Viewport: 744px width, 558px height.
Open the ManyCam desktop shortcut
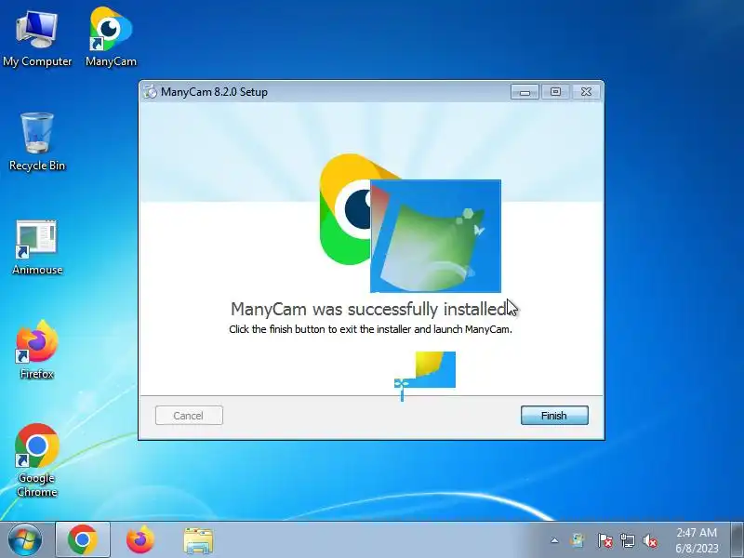click(x=111, y=37)
